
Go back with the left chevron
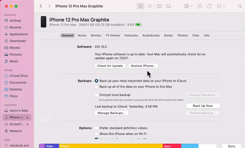[41, 6]
